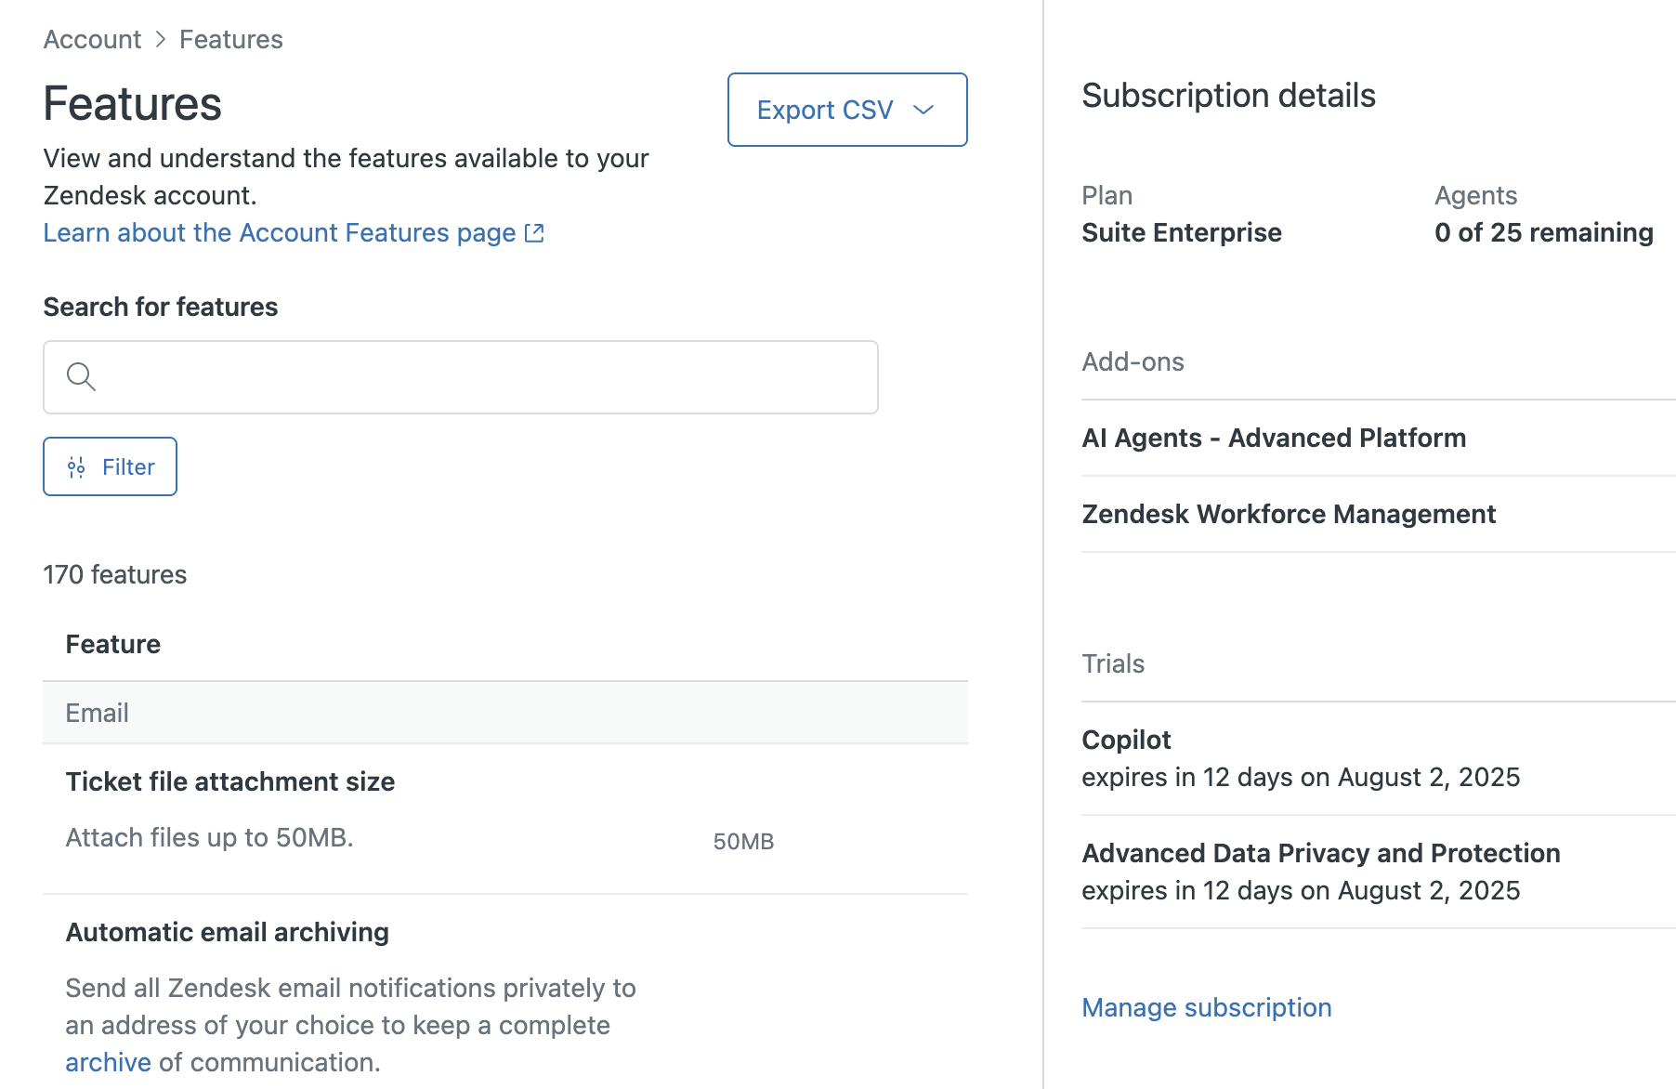Follow the archive link in email archiving
The image size is (1676, 1089).
pos(108,1062)
